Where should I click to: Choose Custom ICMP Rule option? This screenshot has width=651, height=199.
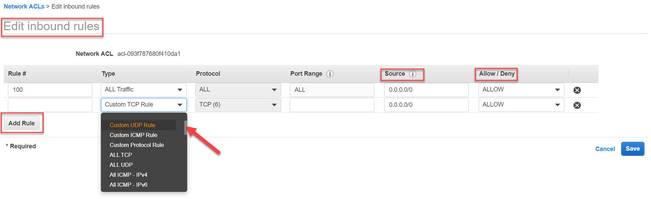coord(133,135)
